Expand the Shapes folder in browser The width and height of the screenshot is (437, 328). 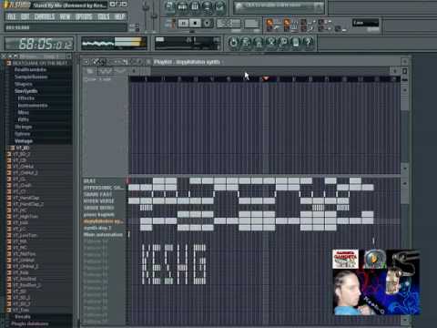pyautogui.click(x=24, y=84)
